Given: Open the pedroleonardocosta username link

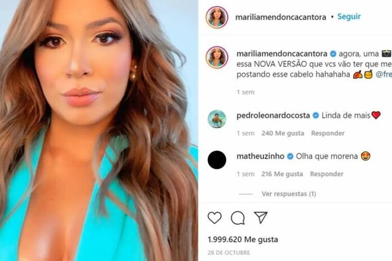Looking at the screenshot, I should [273, 115].
